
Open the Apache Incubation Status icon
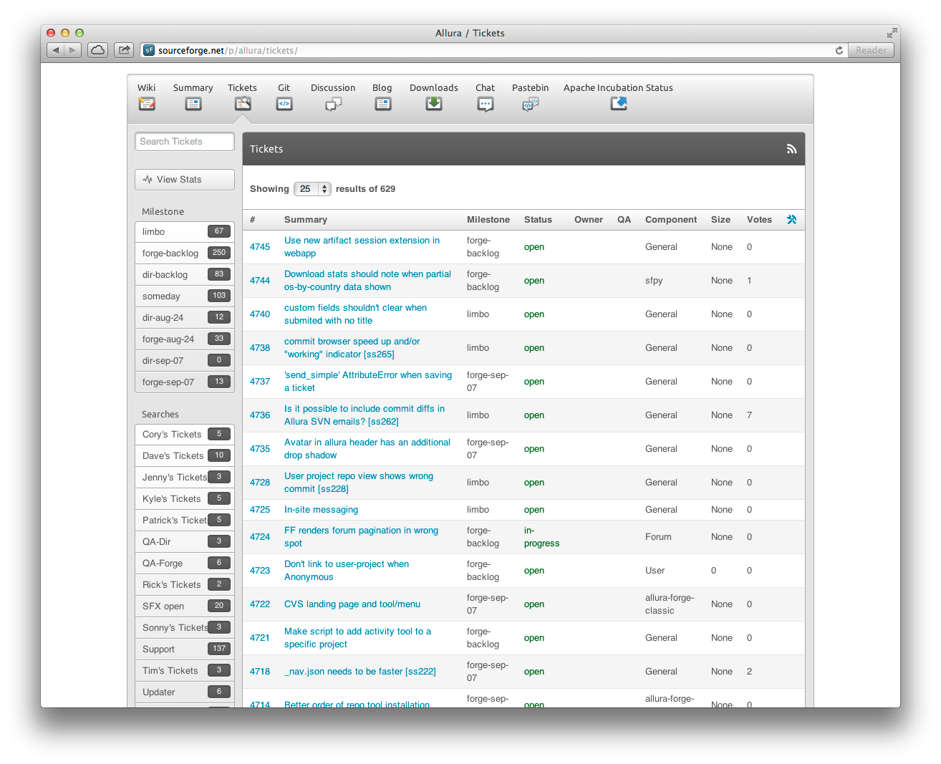[x=619, y=104]
